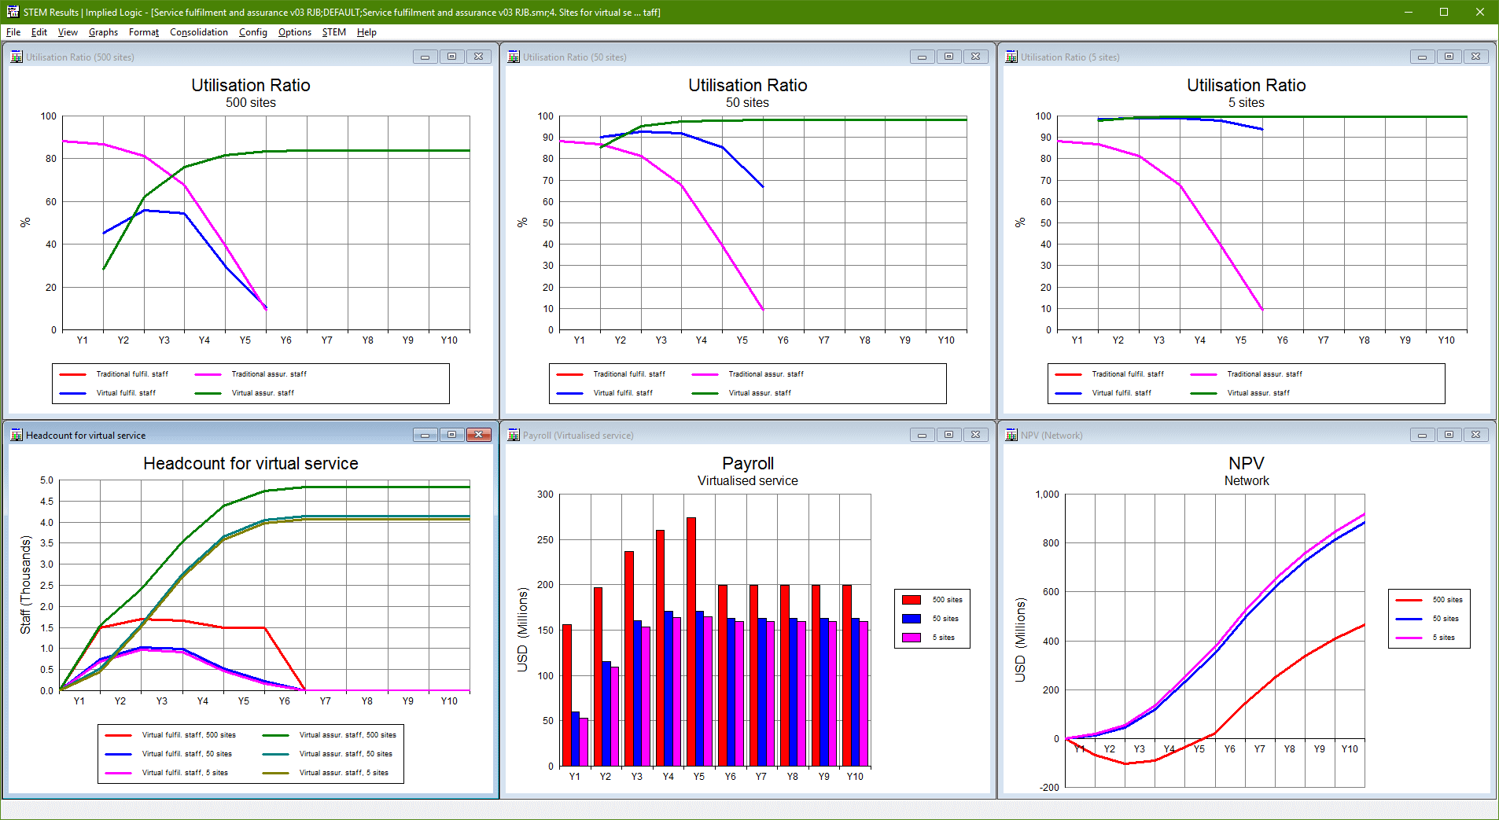Screen dimensions: 1499x820
Task: Open the STEM menu
Action: [333, 32]
